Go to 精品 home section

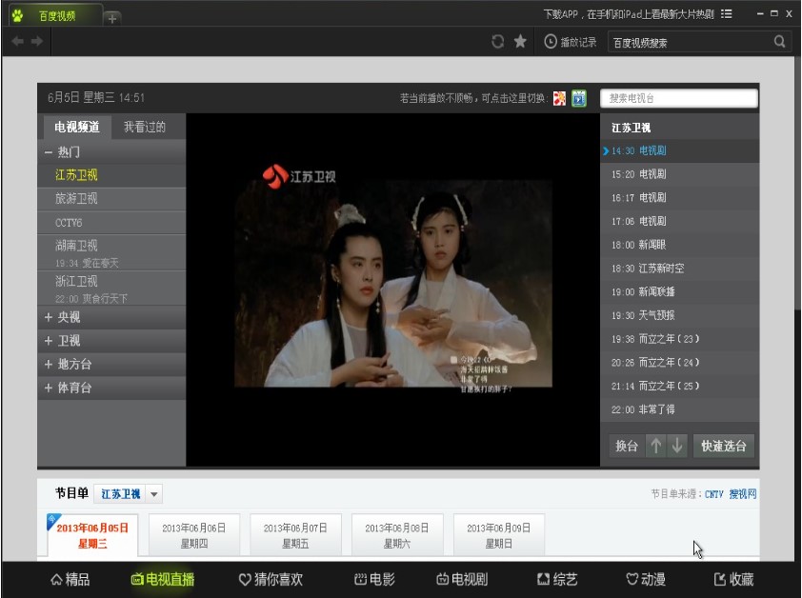click(70, 580)
